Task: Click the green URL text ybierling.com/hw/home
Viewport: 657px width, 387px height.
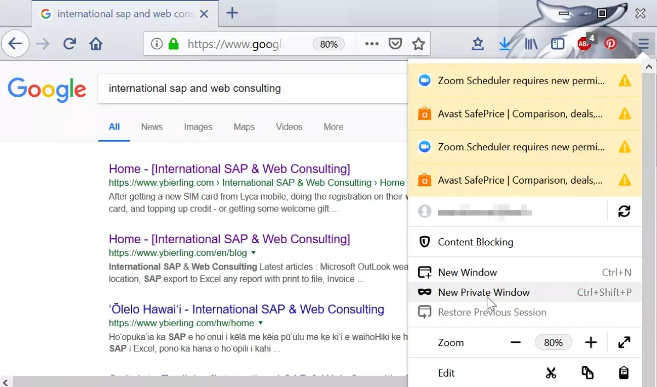Action: 182,323
